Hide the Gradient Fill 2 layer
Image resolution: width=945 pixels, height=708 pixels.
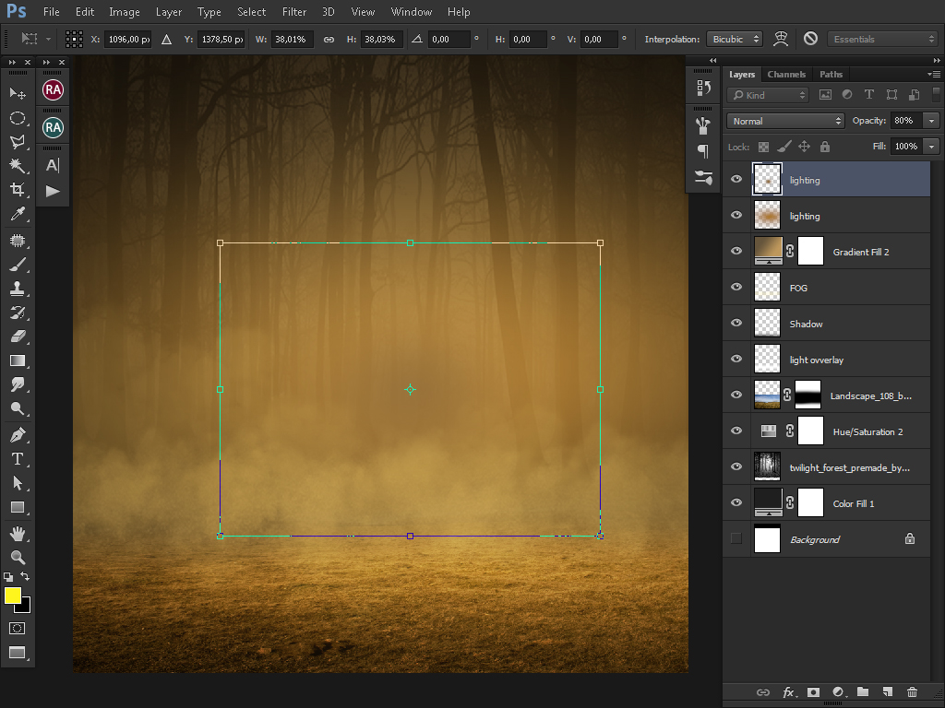pos(736,251)
